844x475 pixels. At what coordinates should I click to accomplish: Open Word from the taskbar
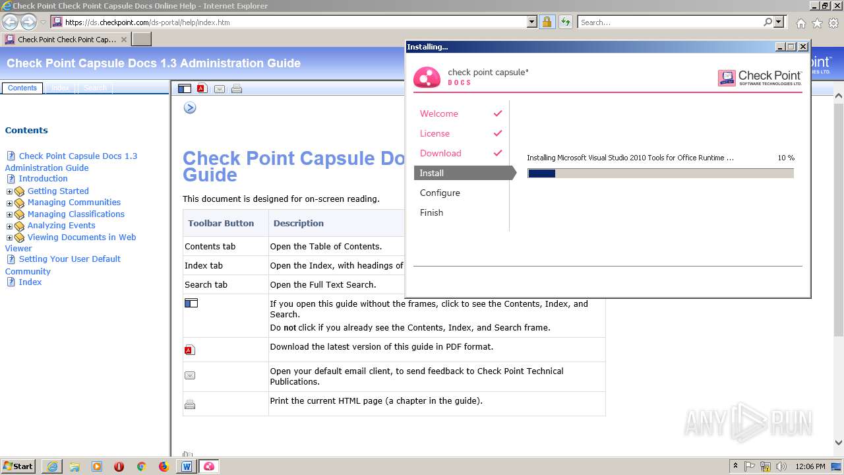(186, 466)
